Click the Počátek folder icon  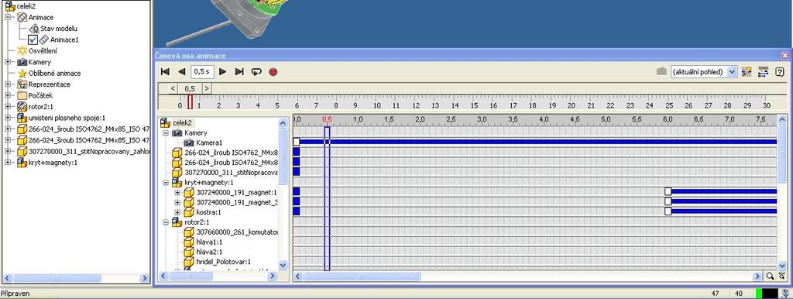coord(22,95)
